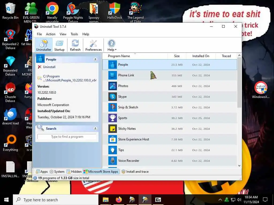Open the View menu
The width and height of the screenshot is (274, 205).
click(63, 34)
